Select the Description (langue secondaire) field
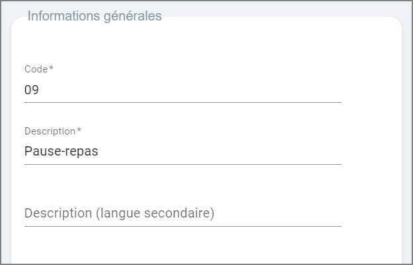413x265 pixels. 182,214
